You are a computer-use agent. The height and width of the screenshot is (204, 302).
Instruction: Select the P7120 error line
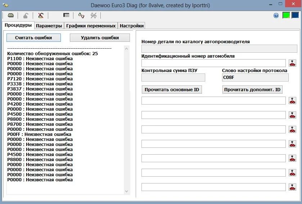coord(40,79)
